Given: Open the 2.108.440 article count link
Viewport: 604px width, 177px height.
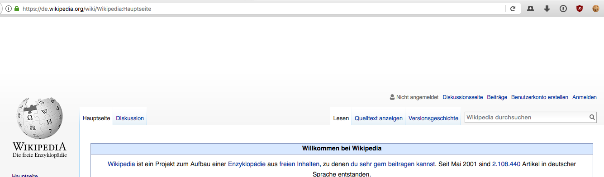Looking at the screenshot, I should tap(506, 164).
